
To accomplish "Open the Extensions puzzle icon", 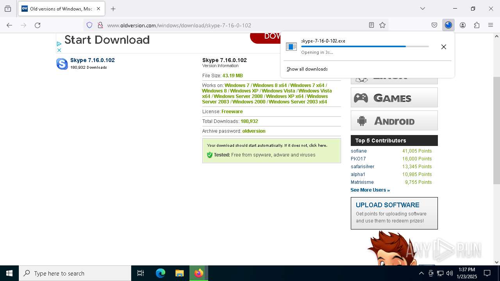I will (x=477, y=25).
